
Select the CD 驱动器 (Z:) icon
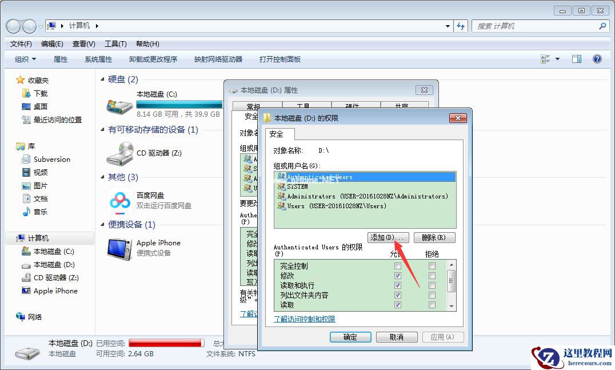(x=118, y=153)
